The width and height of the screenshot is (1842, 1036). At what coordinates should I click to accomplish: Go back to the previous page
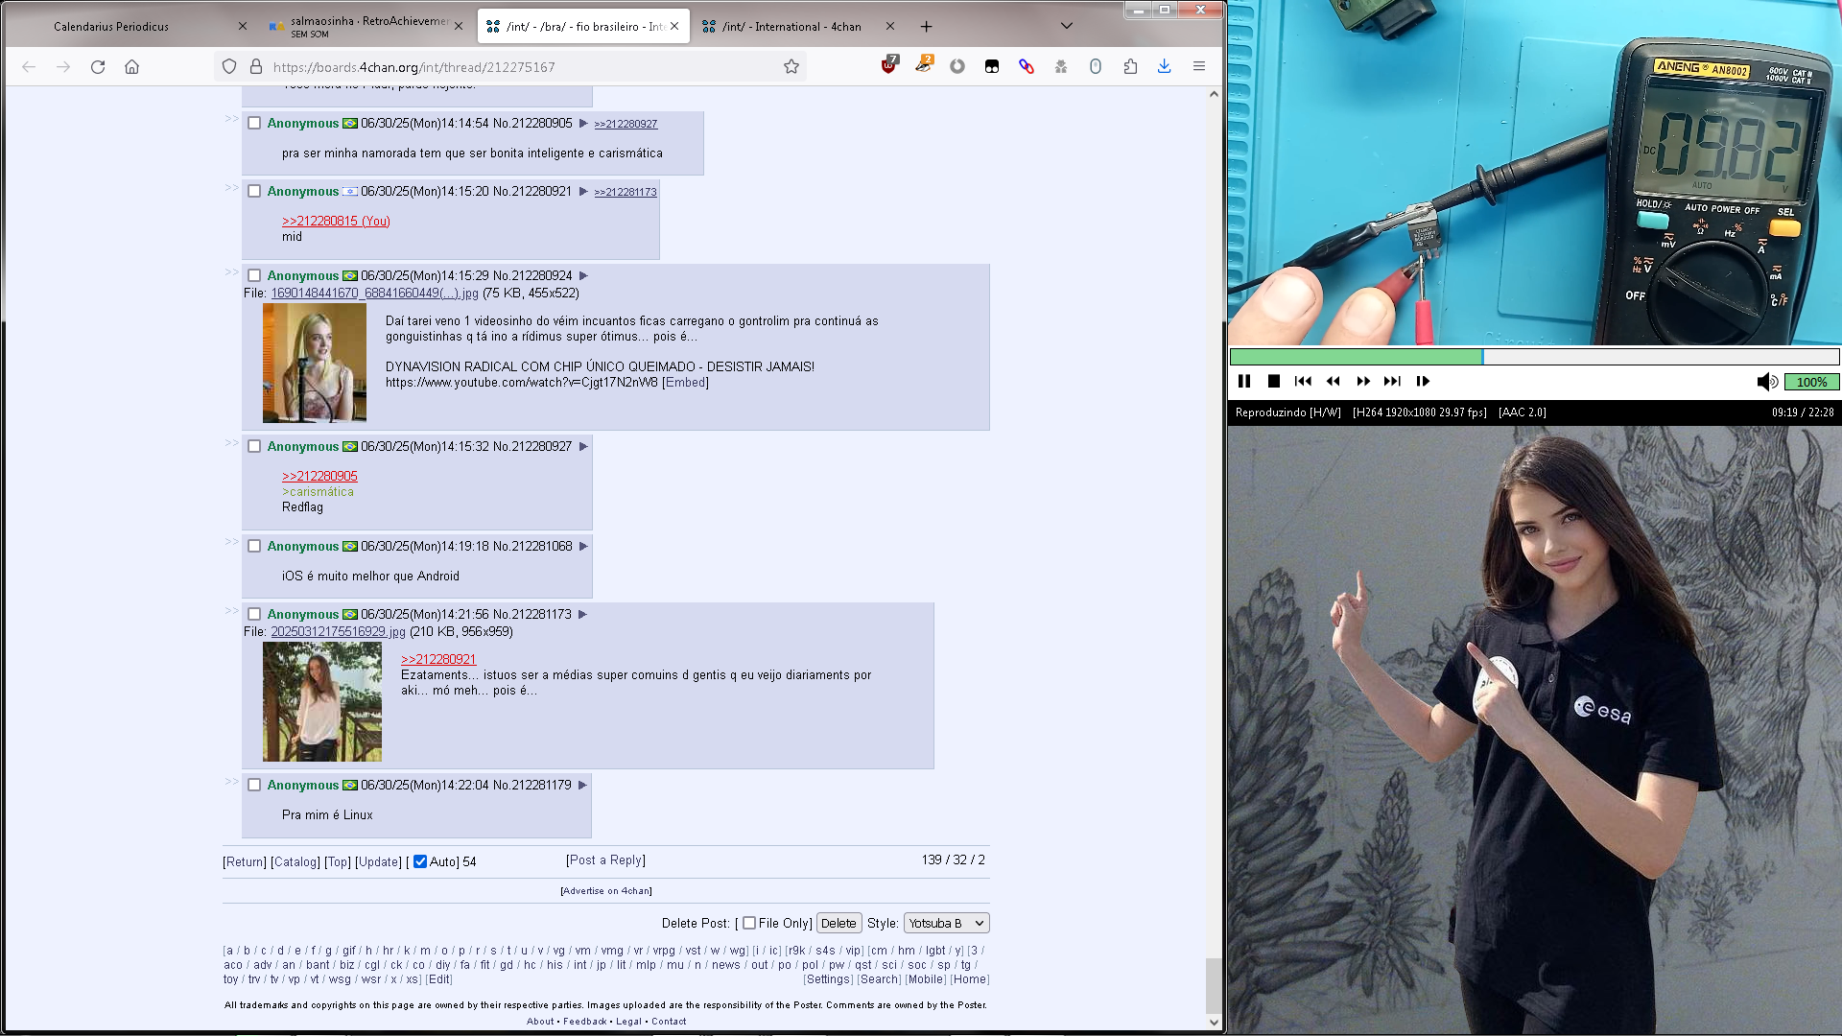pos(29,66)
